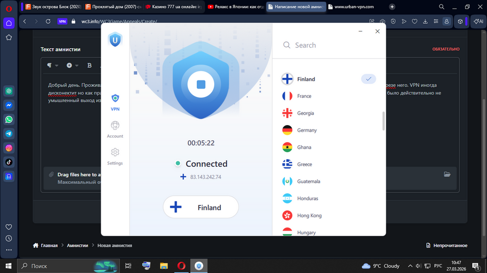This screenshot has width=487, height=273.
Task: Open the VPN section in Urban VPN sidebar
Action: 115,102
